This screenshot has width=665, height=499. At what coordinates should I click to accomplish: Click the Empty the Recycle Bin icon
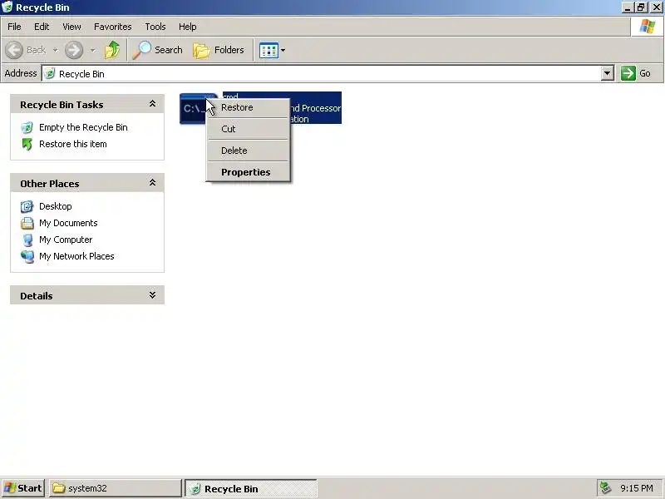(x=27, y=127)
